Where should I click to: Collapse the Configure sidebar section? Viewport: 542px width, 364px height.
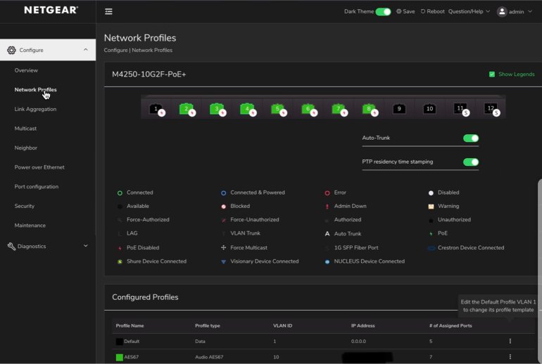point(85,50)
